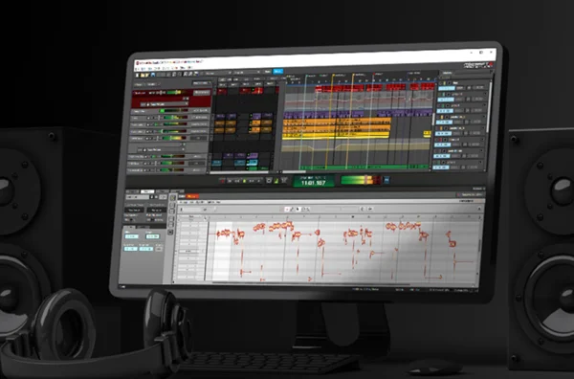Click top row's blue value field in right panel
Image resolution: width=574 pixels, height=379 pixels.
point(446,88)
